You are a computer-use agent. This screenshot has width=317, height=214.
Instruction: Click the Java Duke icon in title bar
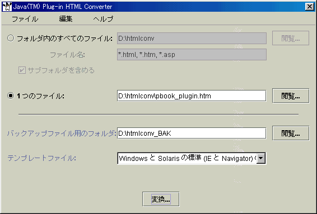[x=7, y=7]
